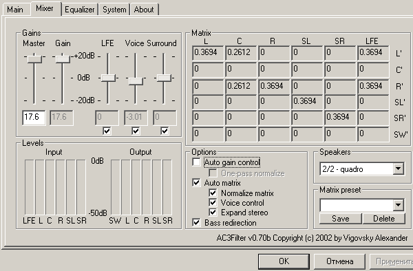This screenshot has width=413, height=271.
Task: Click matrix cell R to R' (0.3694)
Action: click(274, 87)
